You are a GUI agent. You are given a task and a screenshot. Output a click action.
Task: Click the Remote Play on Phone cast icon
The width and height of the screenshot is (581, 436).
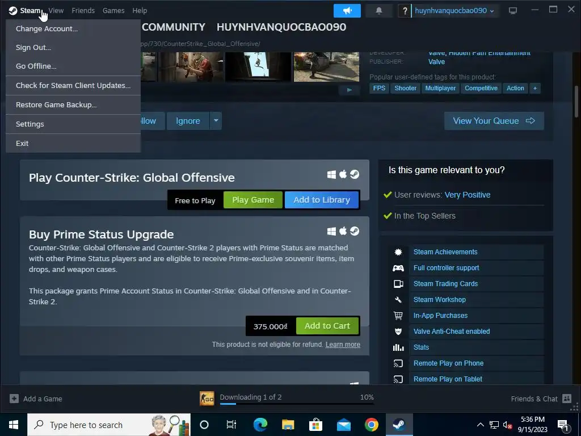click(398, 363)
